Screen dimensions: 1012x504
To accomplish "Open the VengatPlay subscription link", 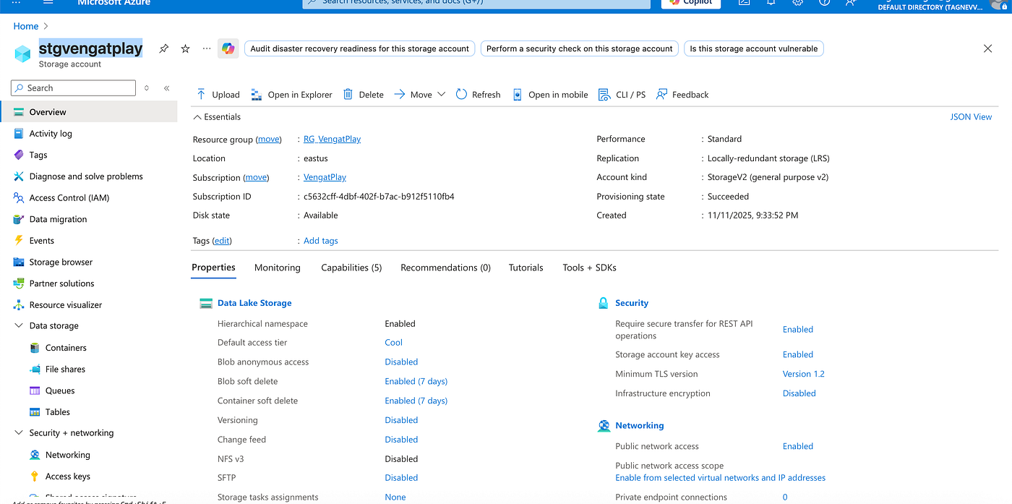I will pyautogui.click(x=325, y=177).
